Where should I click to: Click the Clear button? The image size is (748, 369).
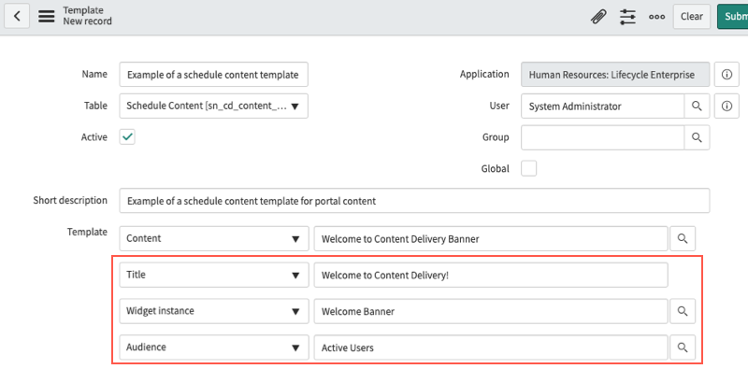692,17
